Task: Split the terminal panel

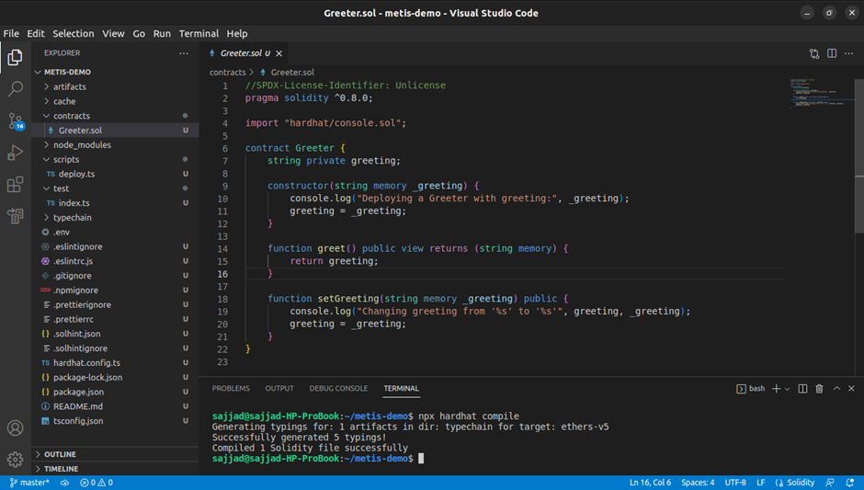Action: [x=802, y=389]
